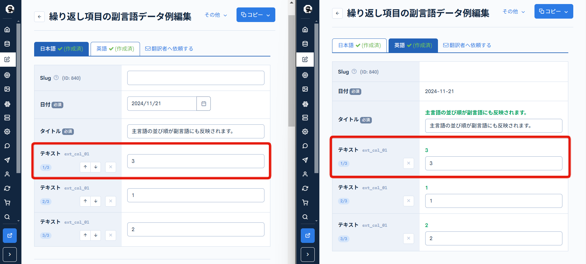Click the Slug help question icon in left window

pyautogui.click(x=56, y=78)
